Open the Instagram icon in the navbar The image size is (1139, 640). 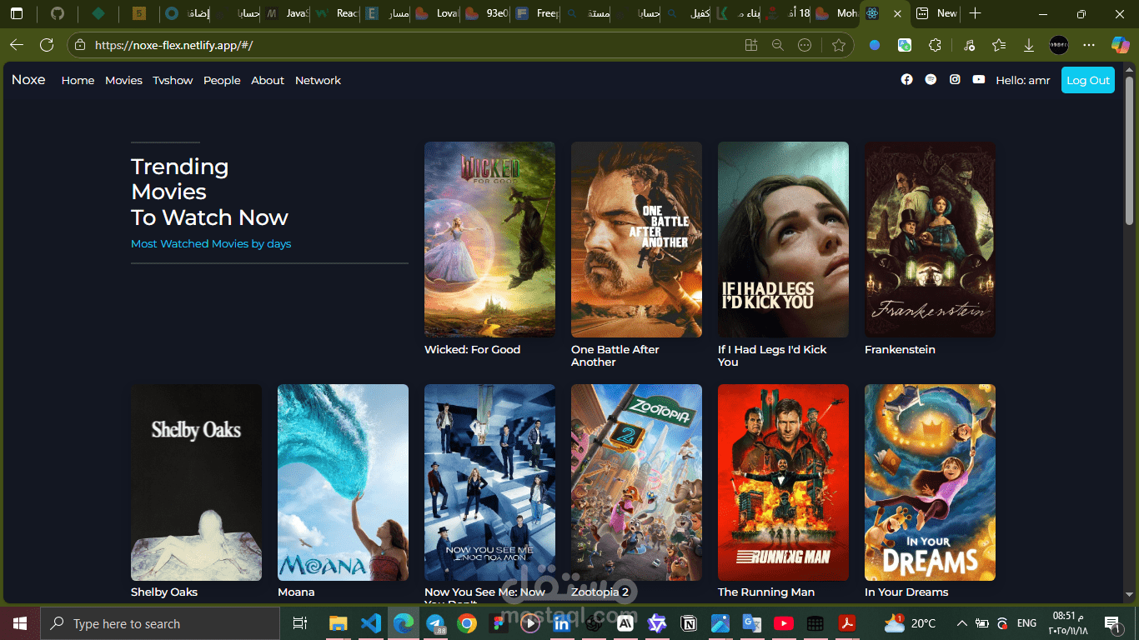click(955, 80)
